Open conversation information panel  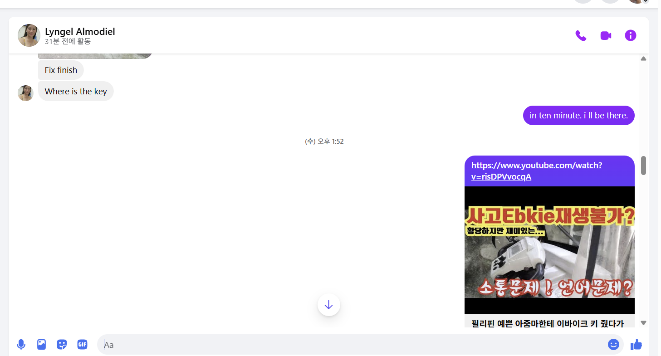pyautogui.click(x=631, y=35)
